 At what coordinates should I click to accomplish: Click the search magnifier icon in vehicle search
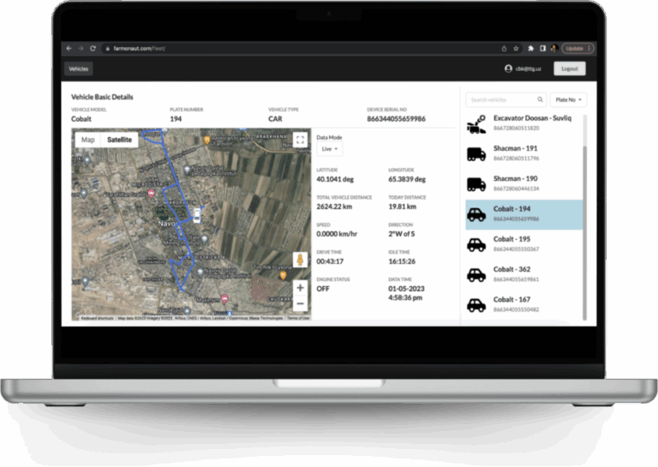pos(540,99)
